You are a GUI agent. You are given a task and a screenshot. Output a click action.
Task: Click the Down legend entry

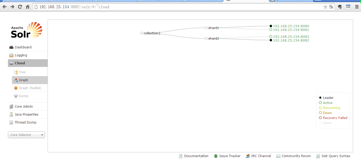(325, 113)
